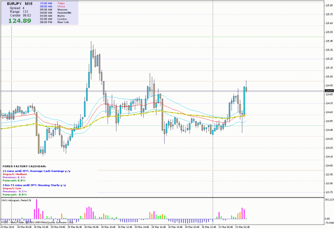Click the New York session label
The width and height of the screenshot is (334, 229).
(63, 22)
